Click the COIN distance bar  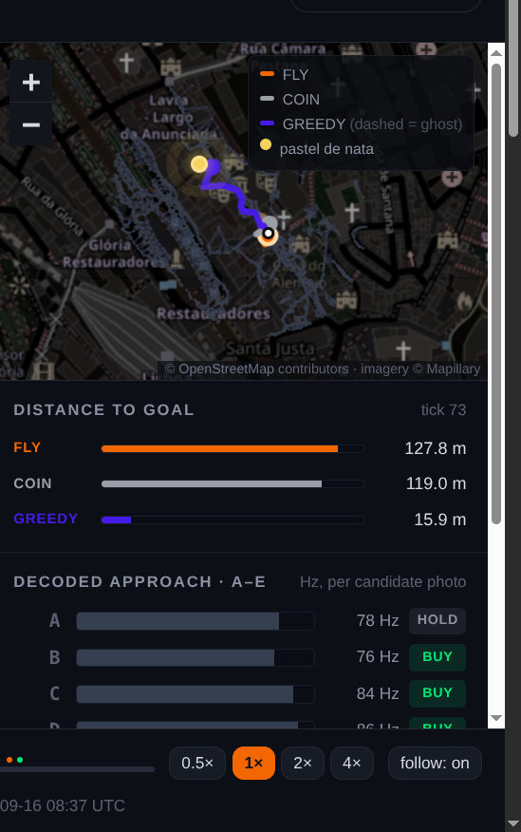[233, 484]
